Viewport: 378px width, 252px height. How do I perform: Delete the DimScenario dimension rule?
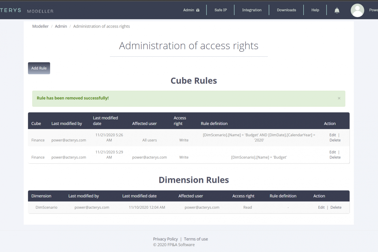(336, 207)
